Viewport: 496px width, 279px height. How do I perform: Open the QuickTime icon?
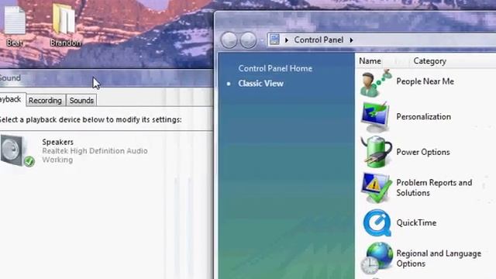click(377, 222)
